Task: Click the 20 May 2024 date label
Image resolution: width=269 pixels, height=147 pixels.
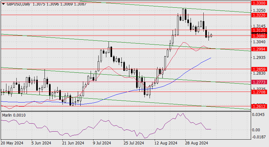Action: click(12, 143)
